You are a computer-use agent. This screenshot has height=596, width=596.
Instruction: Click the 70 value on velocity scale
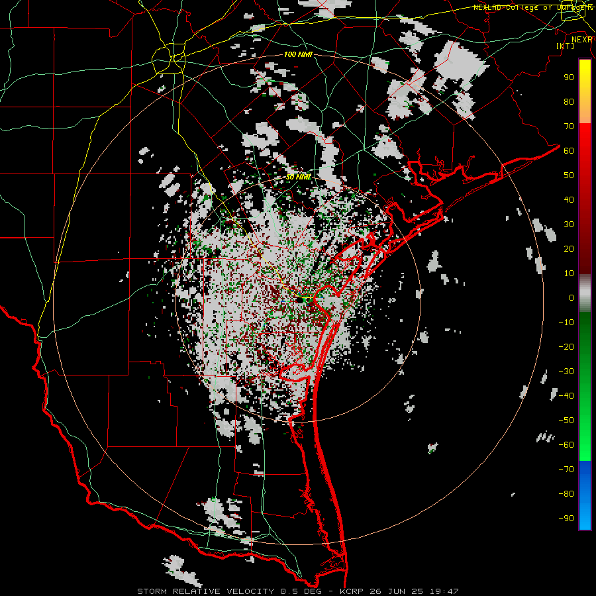tap(569, 126)
